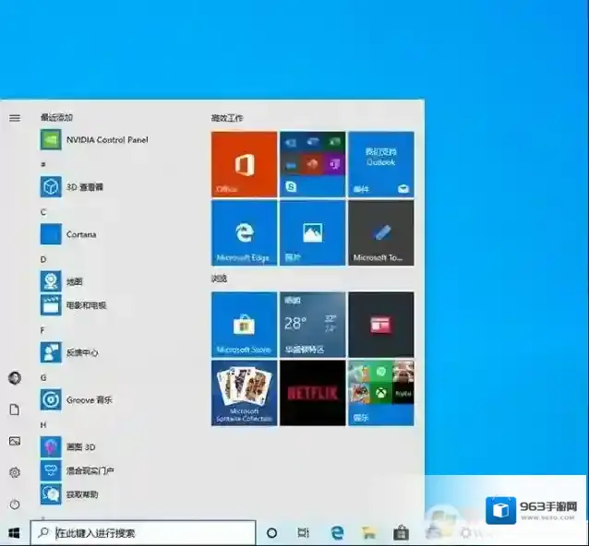This screenshot has width=589, height=546.
Task: Click the browse tile group heading
Action: coord(219,279)
